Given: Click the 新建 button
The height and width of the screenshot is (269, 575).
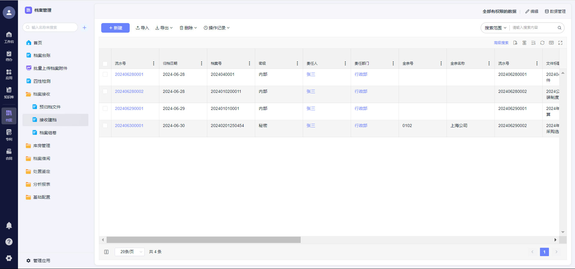Looking at the screenshot, I should [115, 28].
